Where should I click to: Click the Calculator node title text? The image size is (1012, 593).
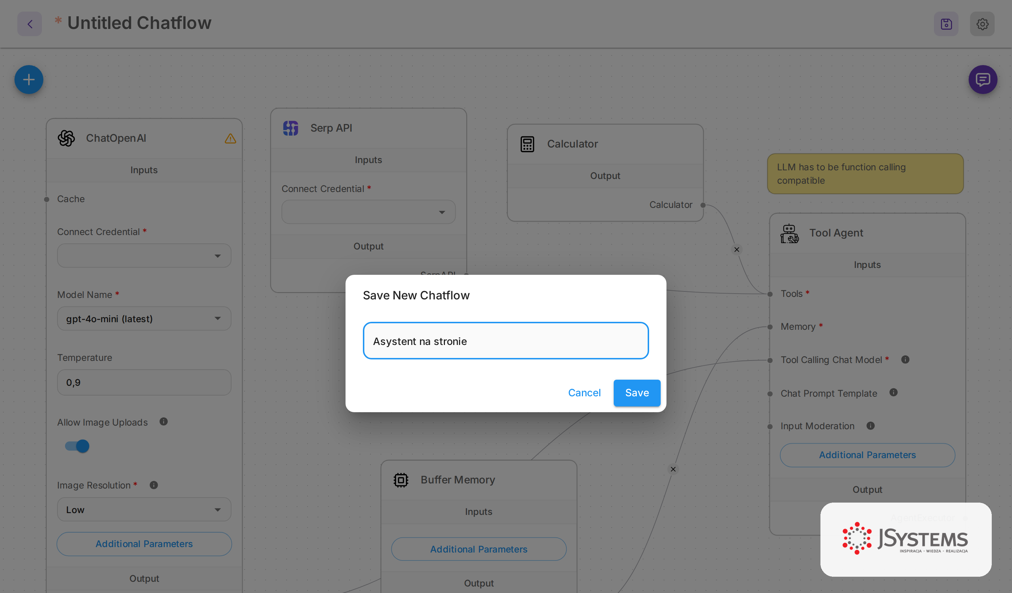[573, 144]
